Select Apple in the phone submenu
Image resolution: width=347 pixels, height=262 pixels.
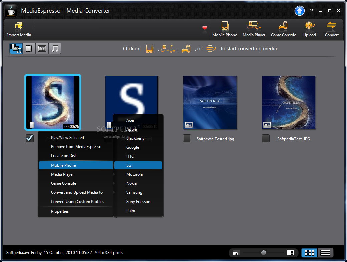[138, 129]
